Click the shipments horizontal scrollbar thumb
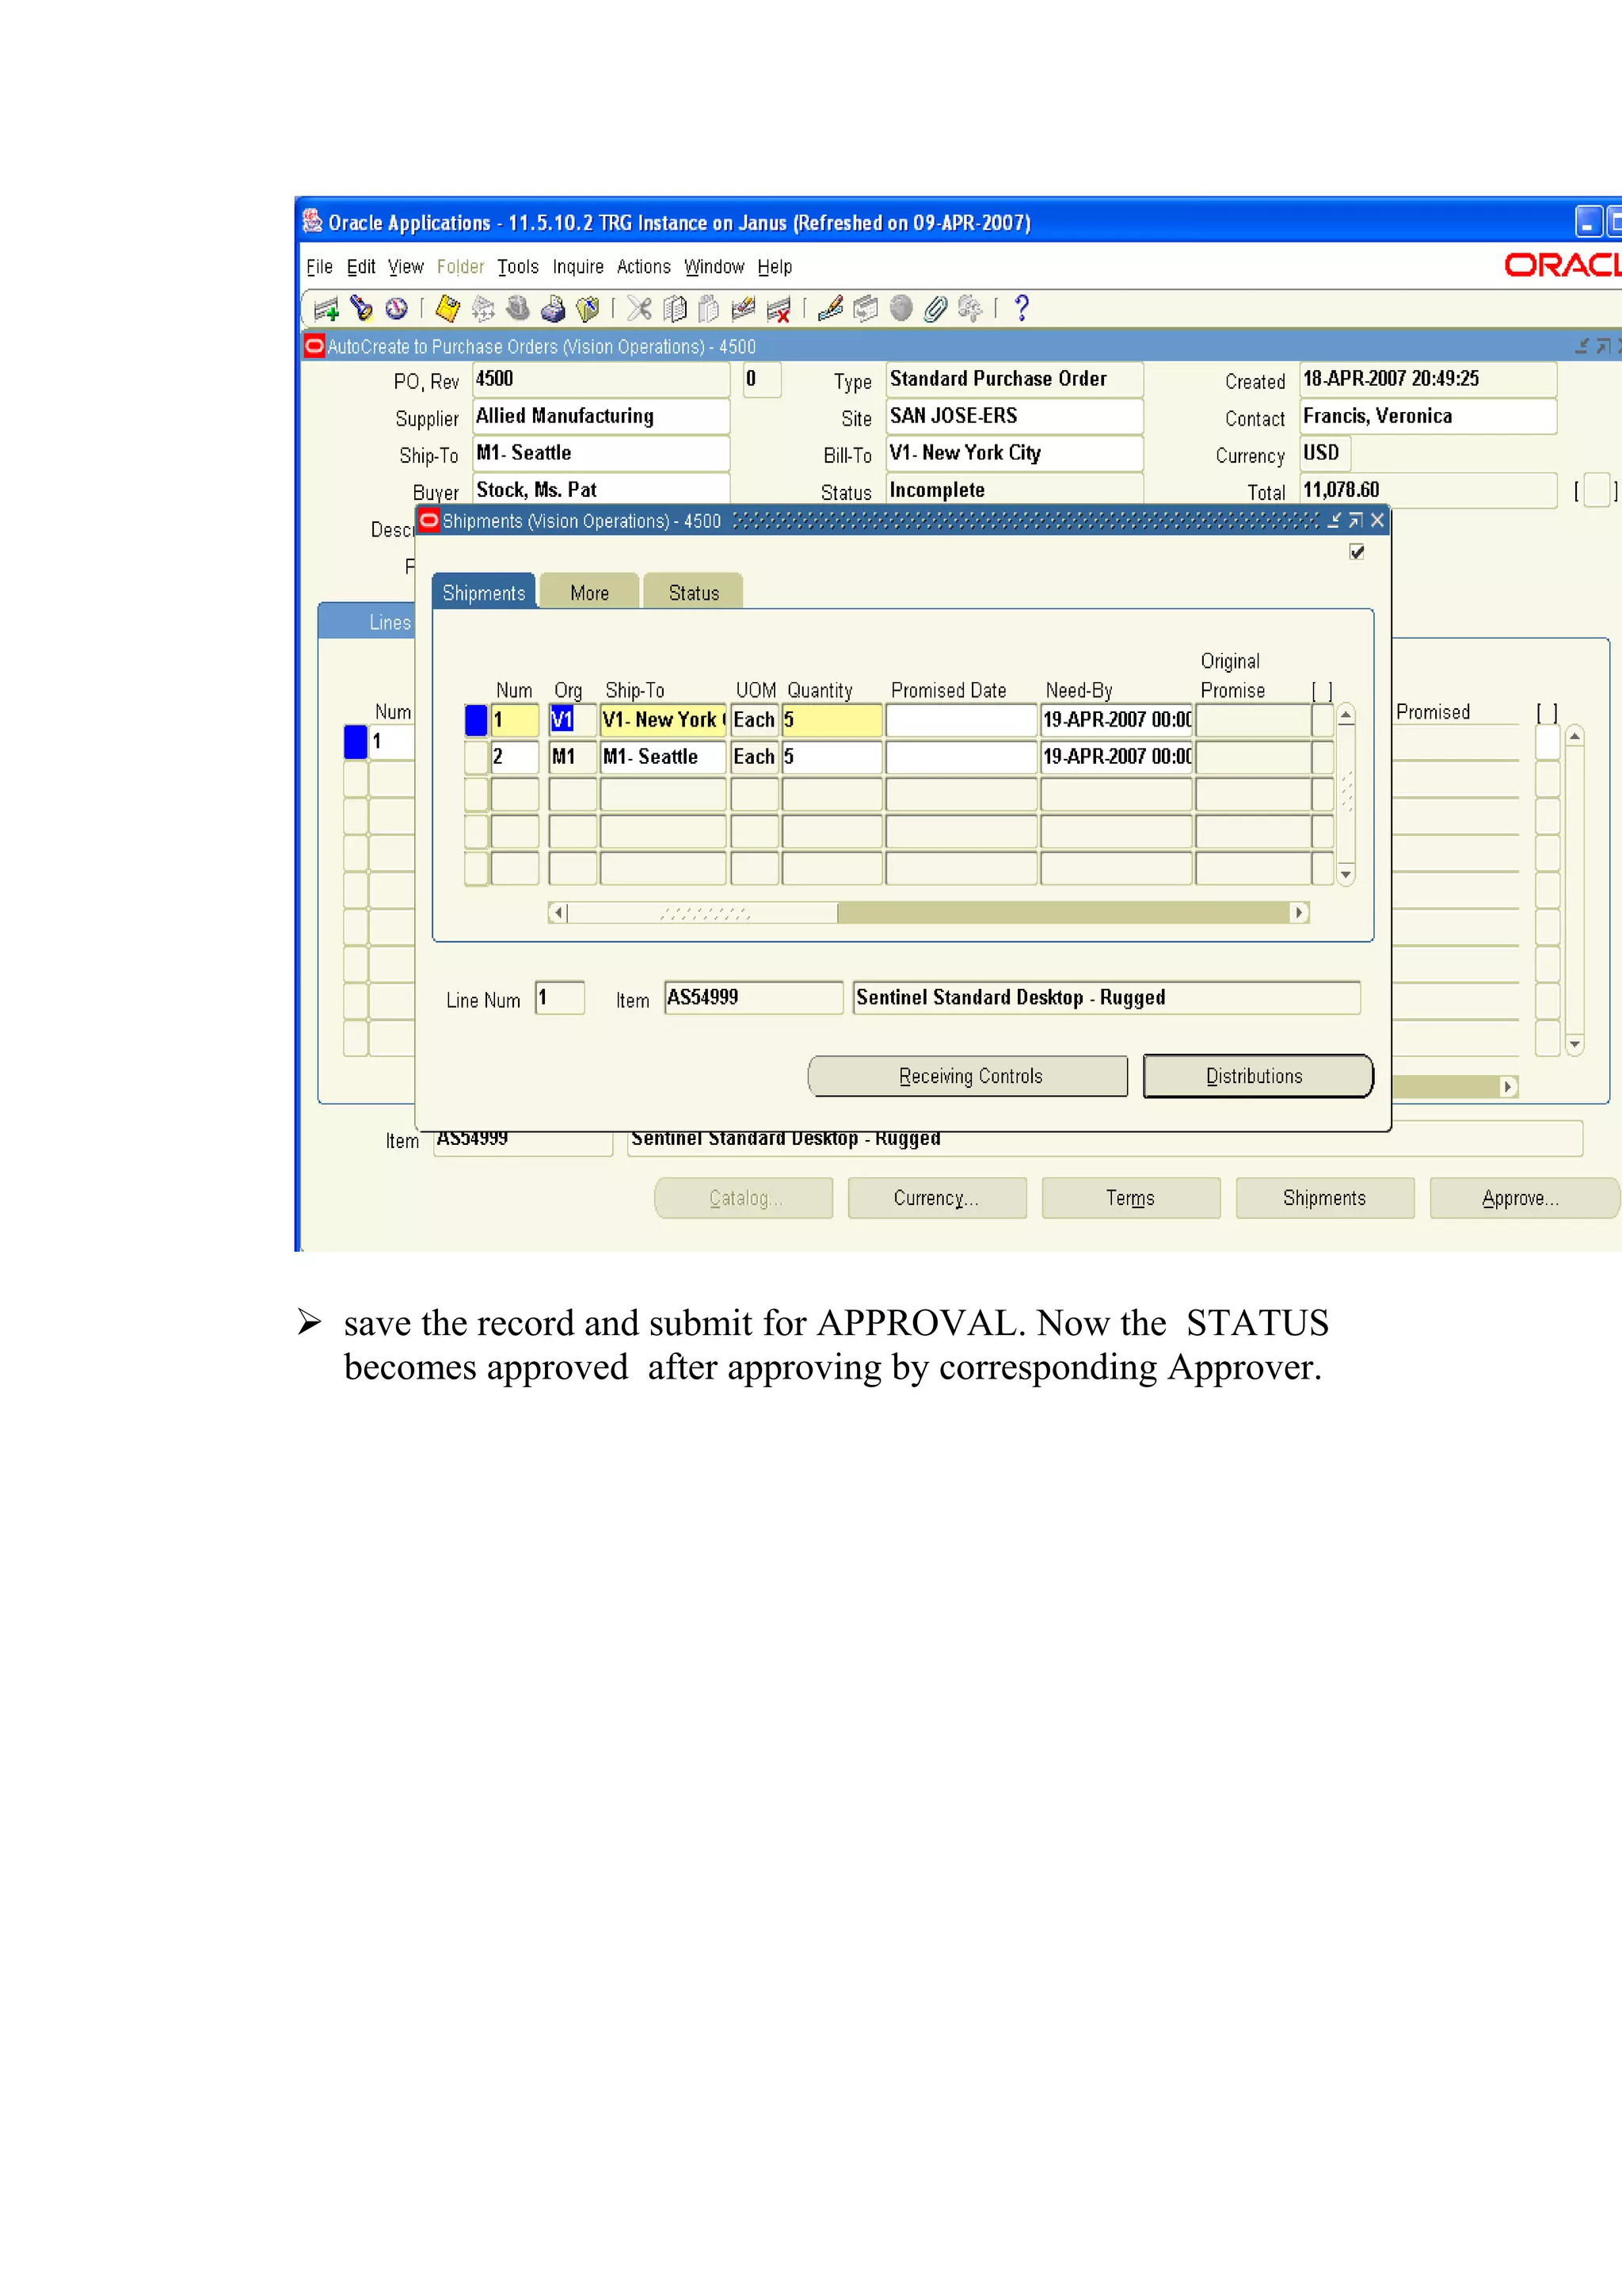 (x=703, y=912)
